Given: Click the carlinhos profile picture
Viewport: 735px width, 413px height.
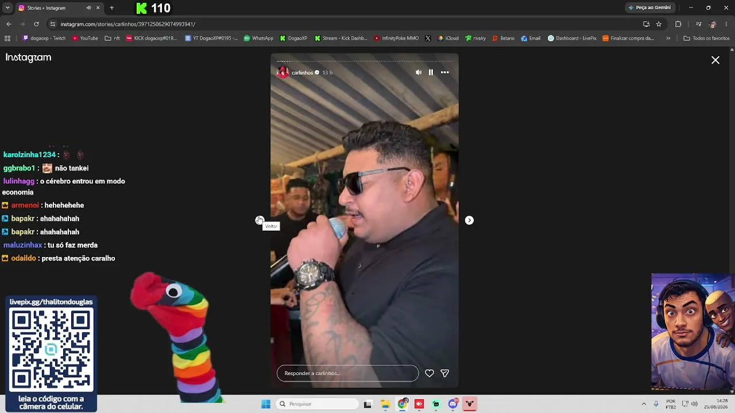Looking at the screenshot, I should tap(283, 72).
